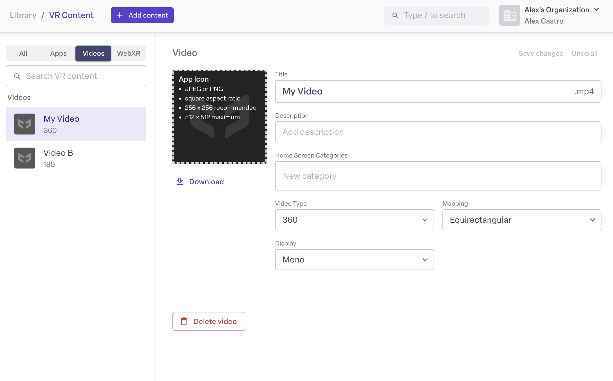This screenshot has height=381, width=613.
Task: Open the Mapping dropdown
Action: [522, 220]
